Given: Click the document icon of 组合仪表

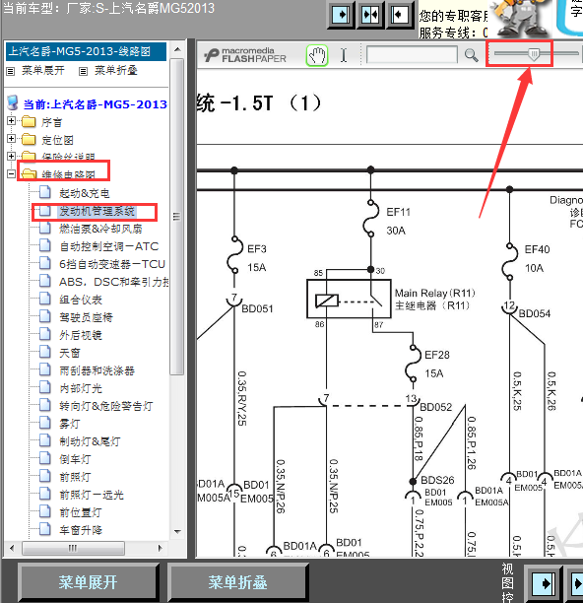Looking at the screenshot, I should pos(45,299).
